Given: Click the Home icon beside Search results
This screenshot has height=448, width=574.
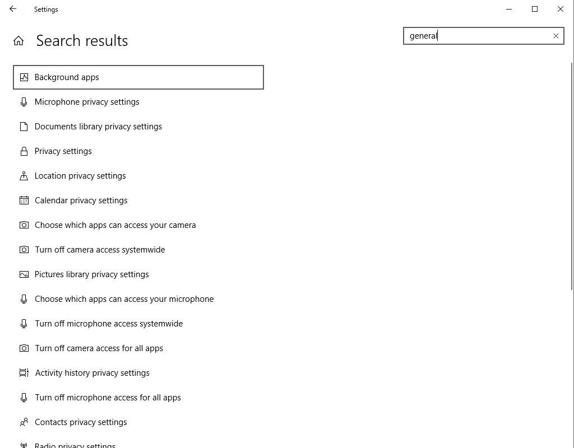Looking at the screenshot, I should tap(18, 41).
